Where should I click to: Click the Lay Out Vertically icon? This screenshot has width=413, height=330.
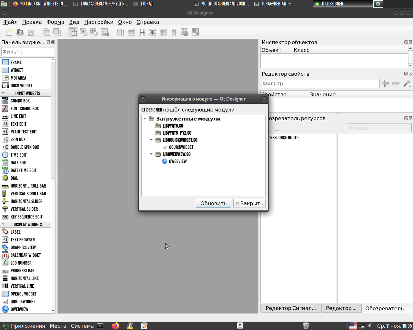click(131, 32)
